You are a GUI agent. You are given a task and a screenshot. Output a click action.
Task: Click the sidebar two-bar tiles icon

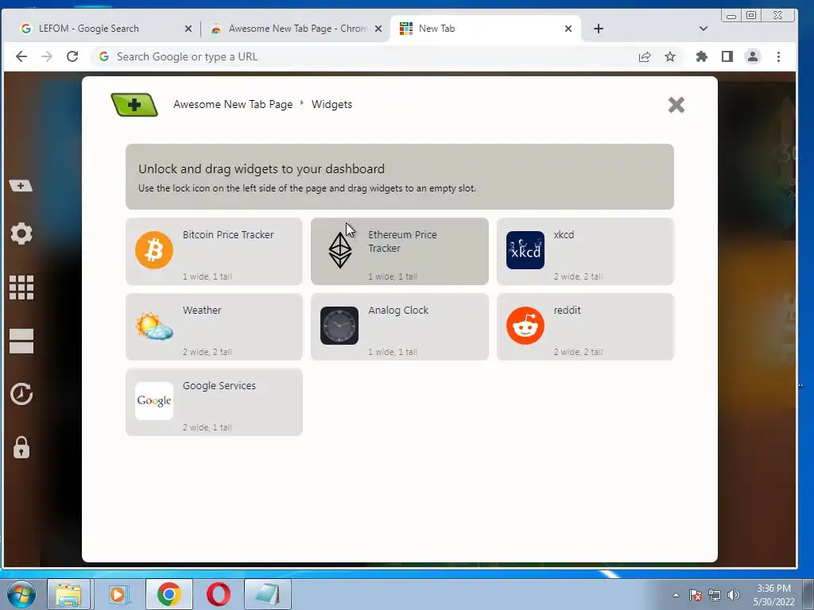(21, 341)
